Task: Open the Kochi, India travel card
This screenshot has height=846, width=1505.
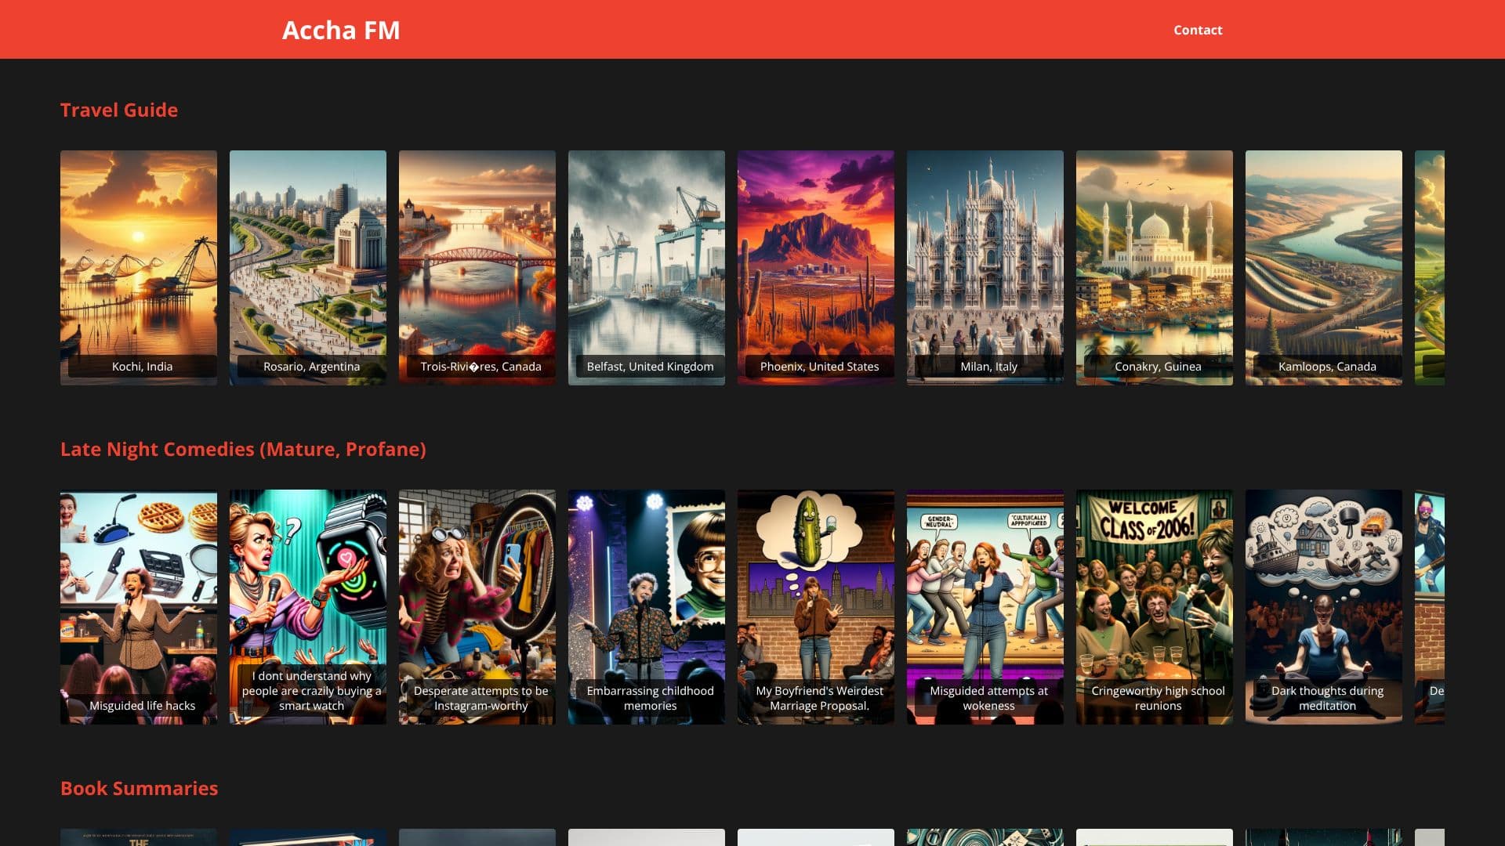Action: coord(139,268)
